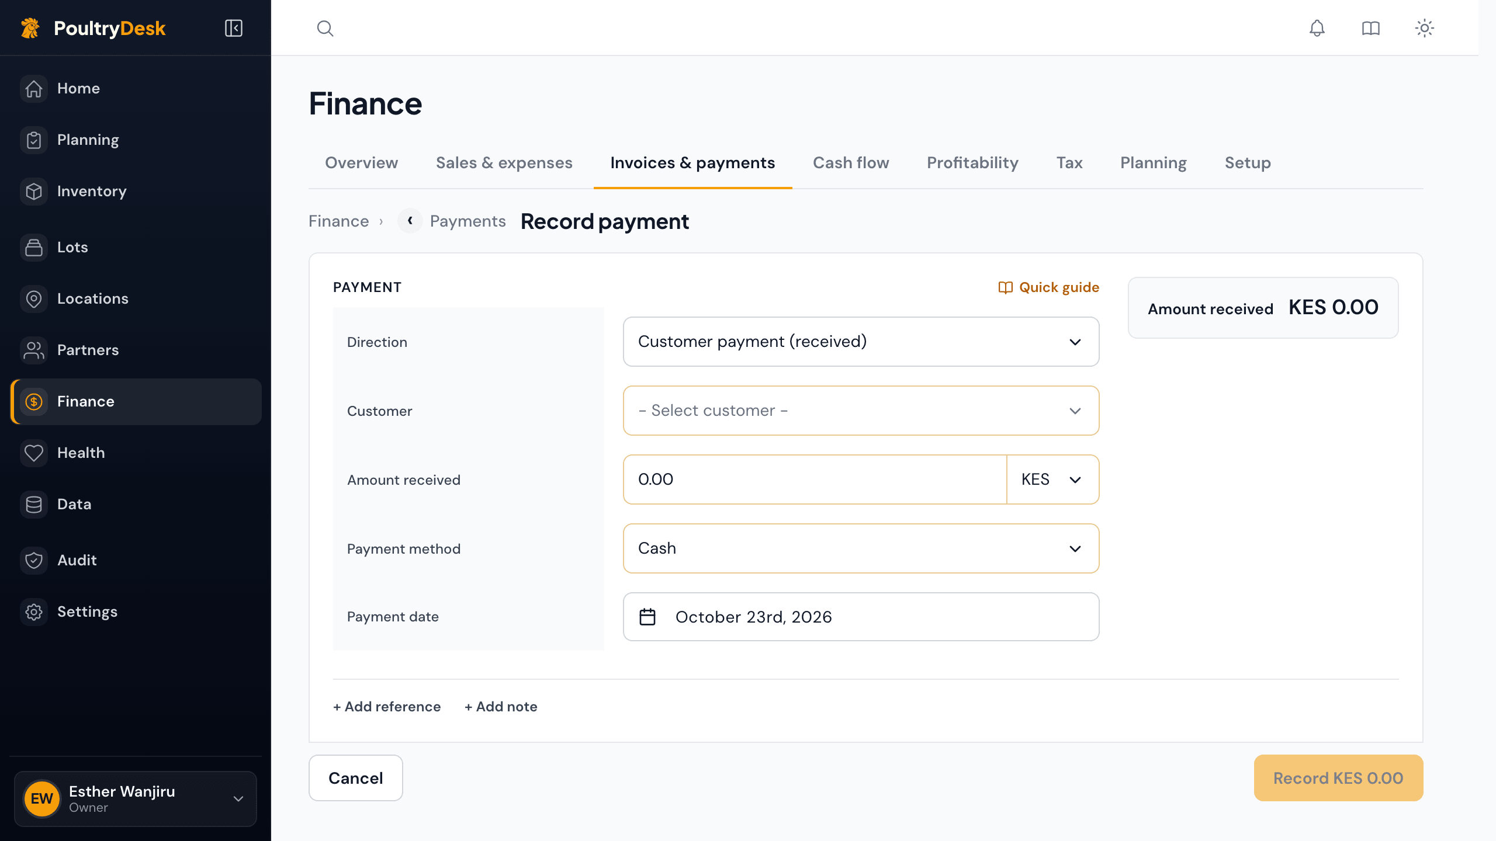
Task: Click the Home house icon
Action: 34,89
